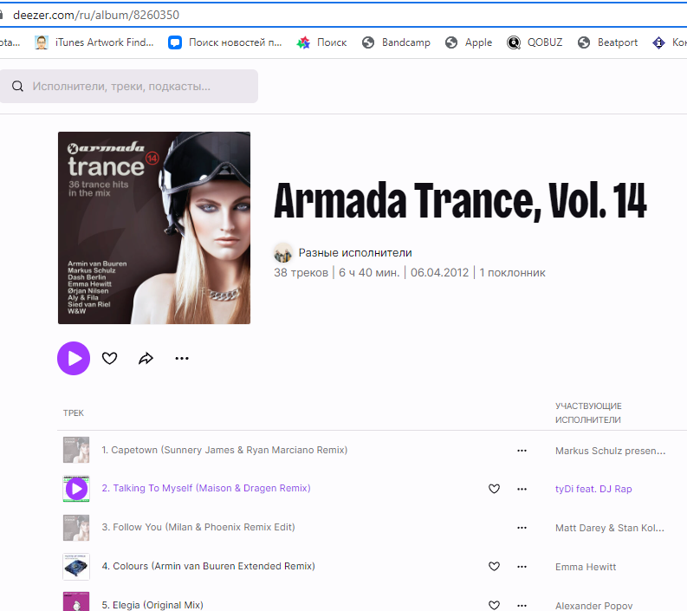Open the QOBUZ bookmark

[x=535, y=42]
